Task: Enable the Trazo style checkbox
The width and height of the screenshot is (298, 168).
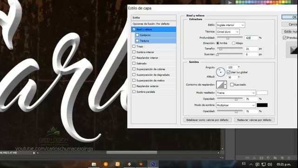Action: point(134,46)
